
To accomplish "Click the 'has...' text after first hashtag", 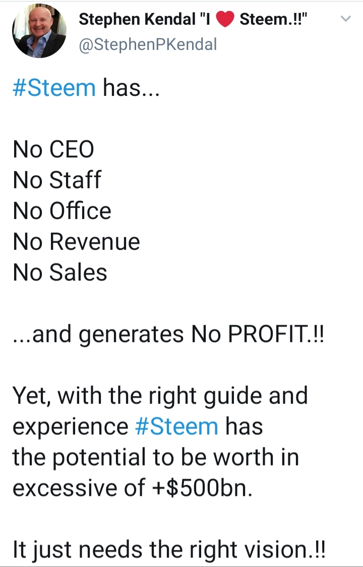I will tap(131, 87).
